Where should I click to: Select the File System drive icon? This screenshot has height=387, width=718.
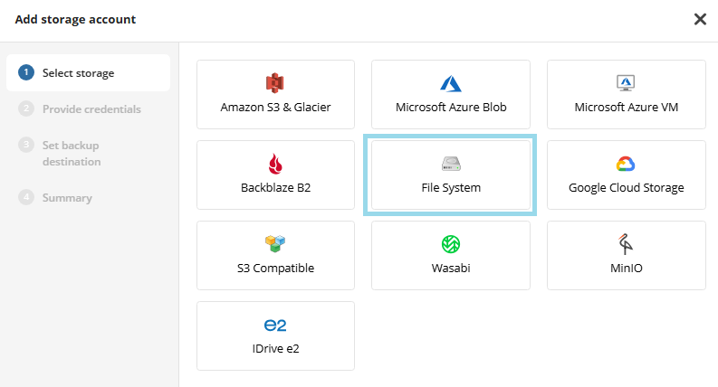(451, 164)
